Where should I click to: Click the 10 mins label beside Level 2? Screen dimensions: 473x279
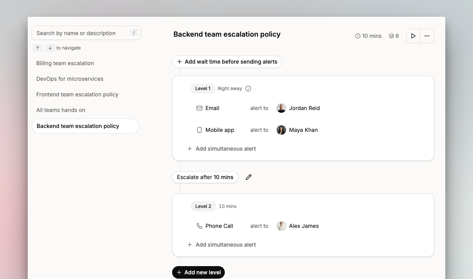[228, 206]
